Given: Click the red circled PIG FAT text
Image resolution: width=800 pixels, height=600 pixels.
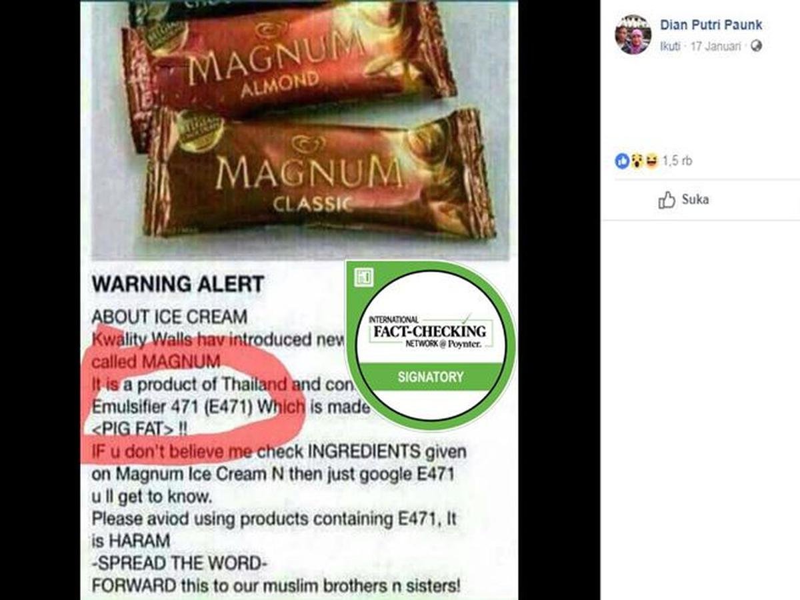Looking at the screenshot, I should click(x=139, y=428).
